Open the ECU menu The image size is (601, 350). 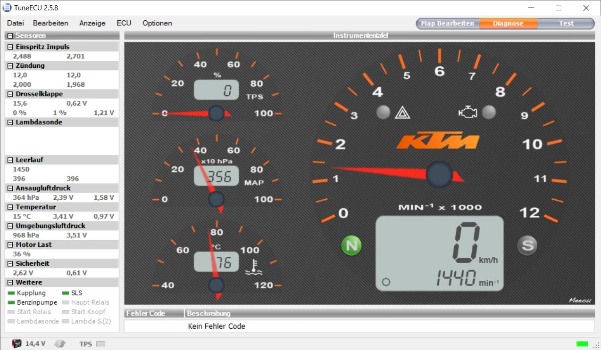pyautogui.click(x=124, y=23)
